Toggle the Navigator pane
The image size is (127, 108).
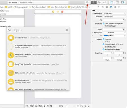(x=112, y=2)
